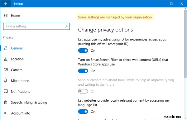Minimize the Settings window
This screenshot has height=120, width=187.
coord(161,4)
